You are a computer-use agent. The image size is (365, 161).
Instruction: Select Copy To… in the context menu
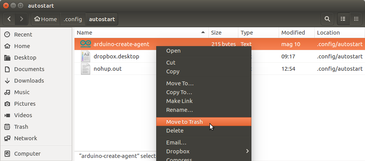click(204, 92)
